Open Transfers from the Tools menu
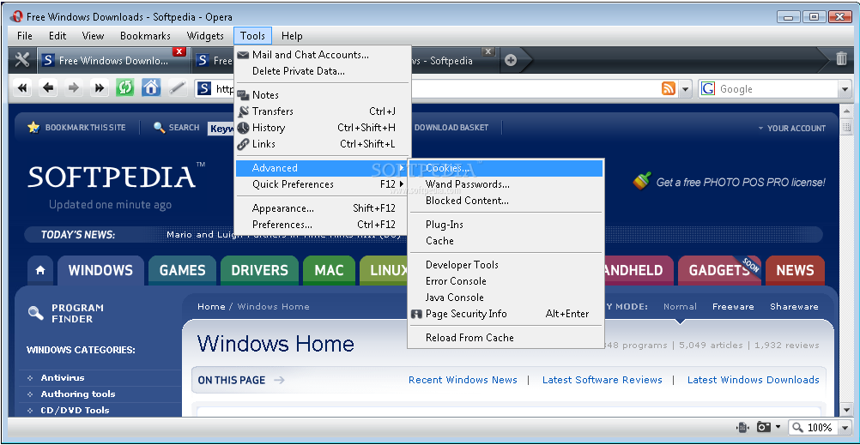Screen dimensions: 860x445 click(x=322, y=111)
